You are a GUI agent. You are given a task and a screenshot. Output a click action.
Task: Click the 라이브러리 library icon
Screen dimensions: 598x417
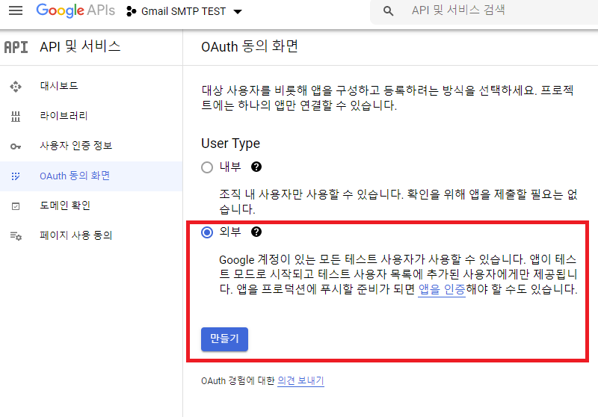click(16, 117)
